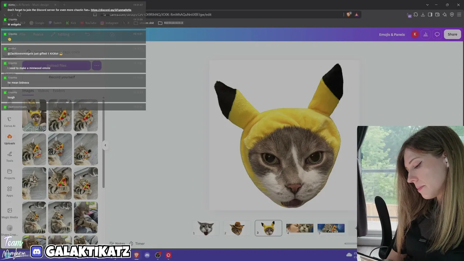Open the Leo AI sparkle icon
464x261 pixels.
[444, 14]
